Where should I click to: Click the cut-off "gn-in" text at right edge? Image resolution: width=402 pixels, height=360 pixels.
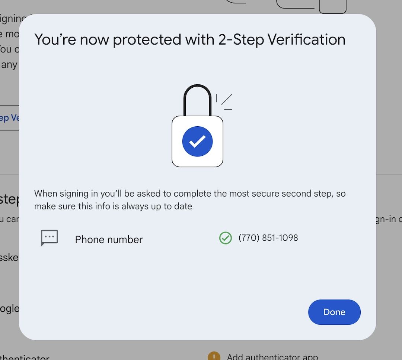387,219
